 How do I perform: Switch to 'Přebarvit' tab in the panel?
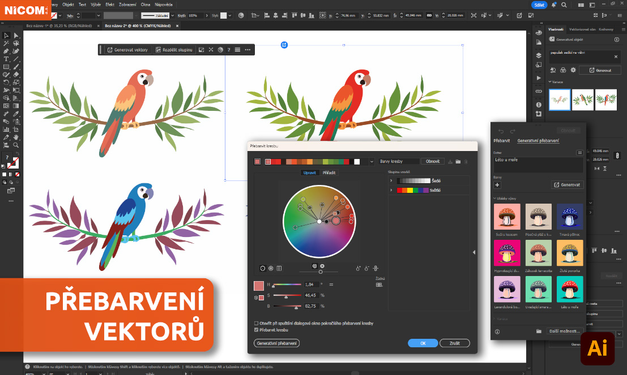pyautogui.click(x=501, y=141)
